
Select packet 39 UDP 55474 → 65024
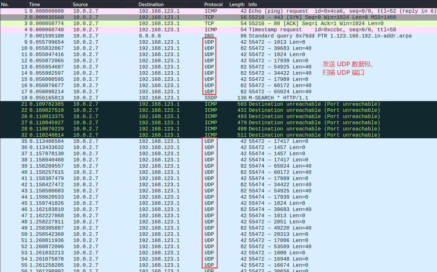pyautogui.click(x=218, y=166)
